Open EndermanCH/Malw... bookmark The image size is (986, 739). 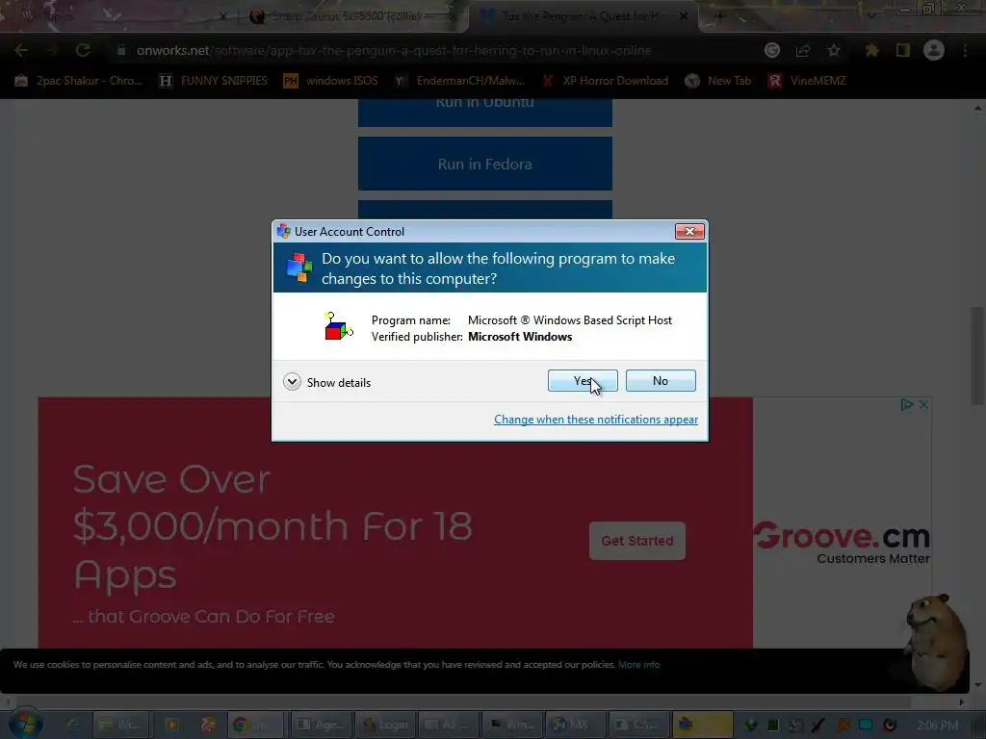tap(459, 81)
